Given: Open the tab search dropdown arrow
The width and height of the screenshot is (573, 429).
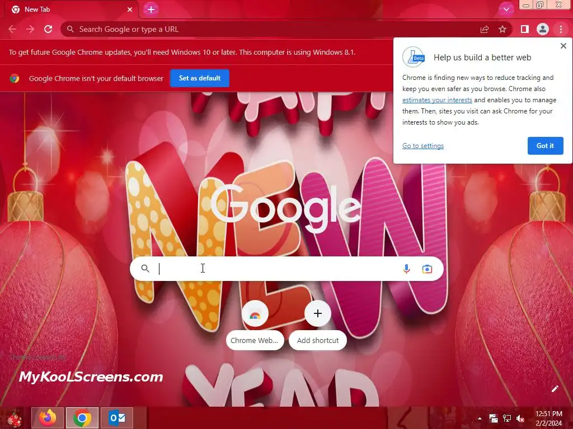Looking at the screenshot, I should tap(506, 9).
